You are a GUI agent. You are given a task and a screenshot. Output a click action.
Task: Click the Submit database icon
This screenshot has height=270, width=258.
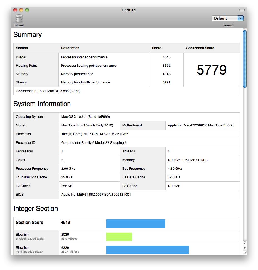19,18
